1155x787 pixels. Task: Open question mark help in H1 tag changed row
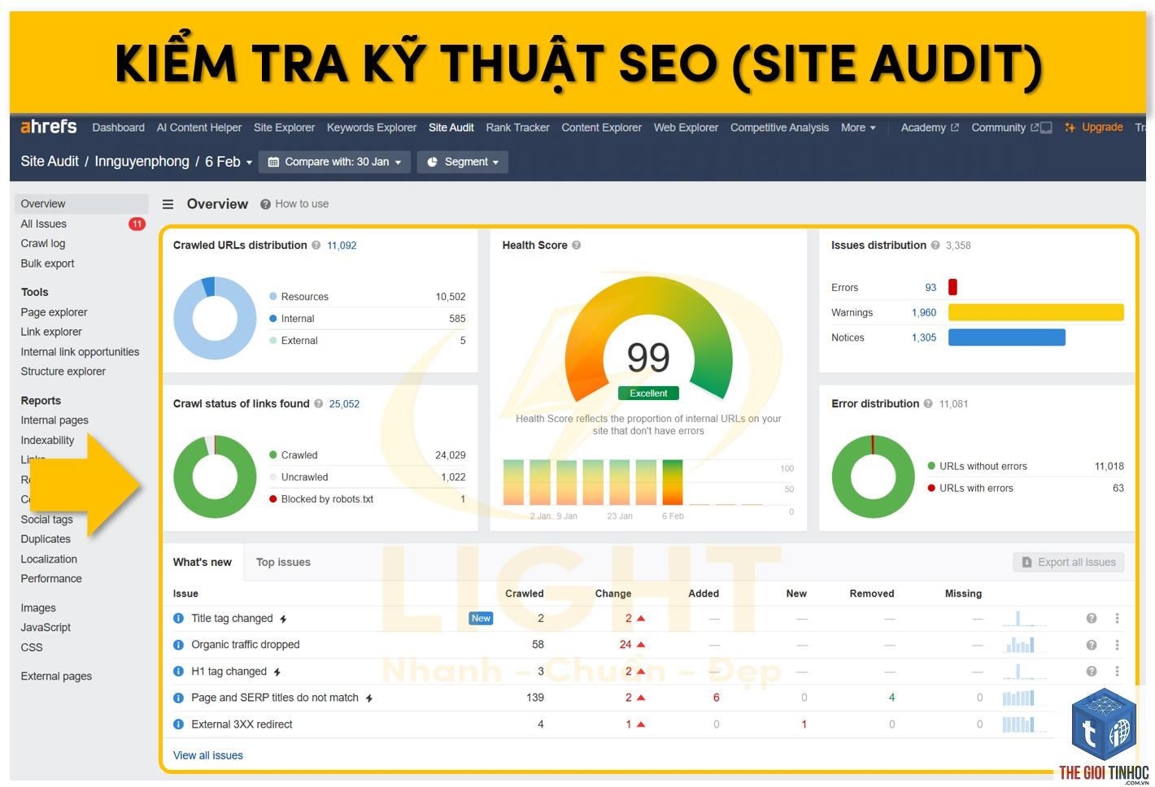coord(1092,672)
